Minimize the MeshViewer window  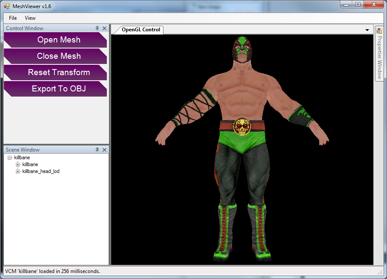346,5
